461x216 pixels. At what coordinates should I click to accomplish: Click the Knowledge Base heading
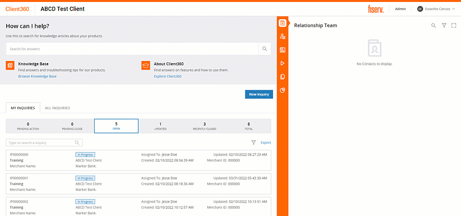(33, 64)
